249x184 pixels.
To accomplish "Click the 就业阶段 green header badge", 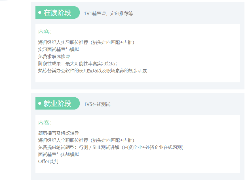I will click(58, 104).
